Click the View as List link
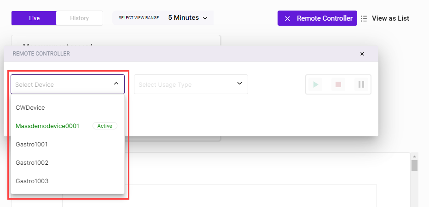Viewport: 429px width, 207px height. 390,18
